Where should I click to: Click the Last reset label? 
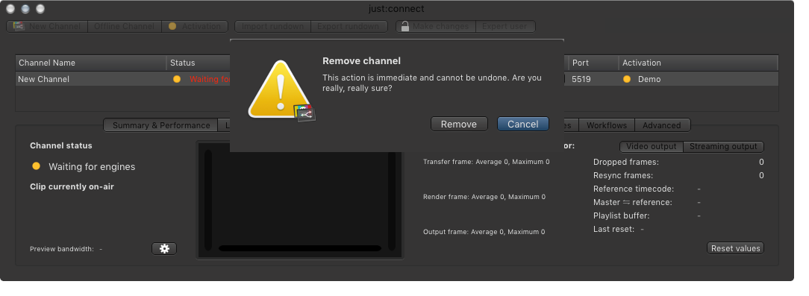(614, 230)
